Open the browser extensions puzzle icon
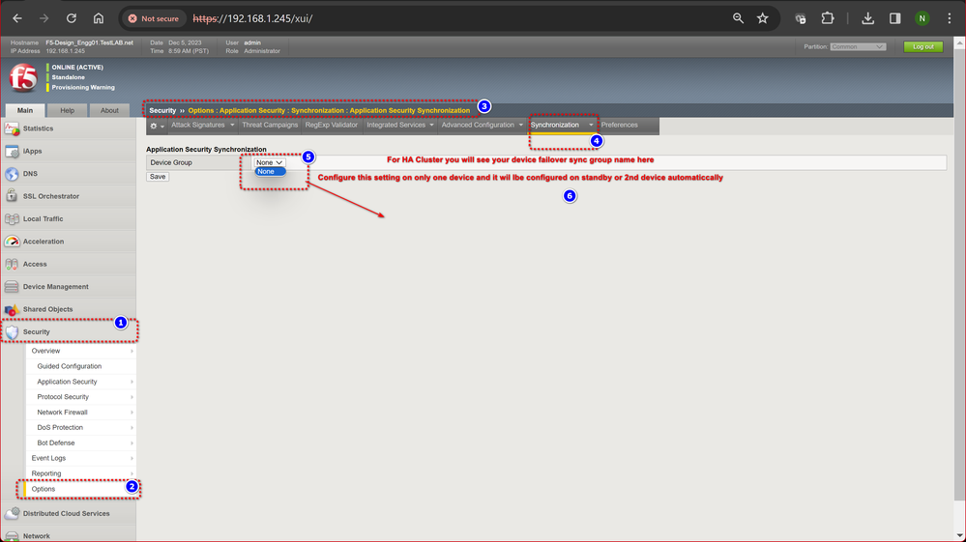Screen dimensions: 966x542 [828, 18]
